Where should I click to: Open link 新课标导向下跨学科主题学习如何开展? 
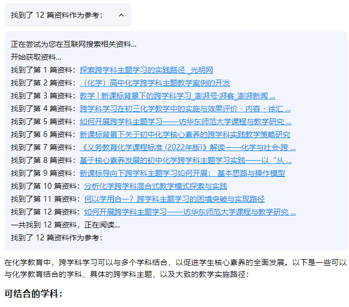click(x=183, y=173)
